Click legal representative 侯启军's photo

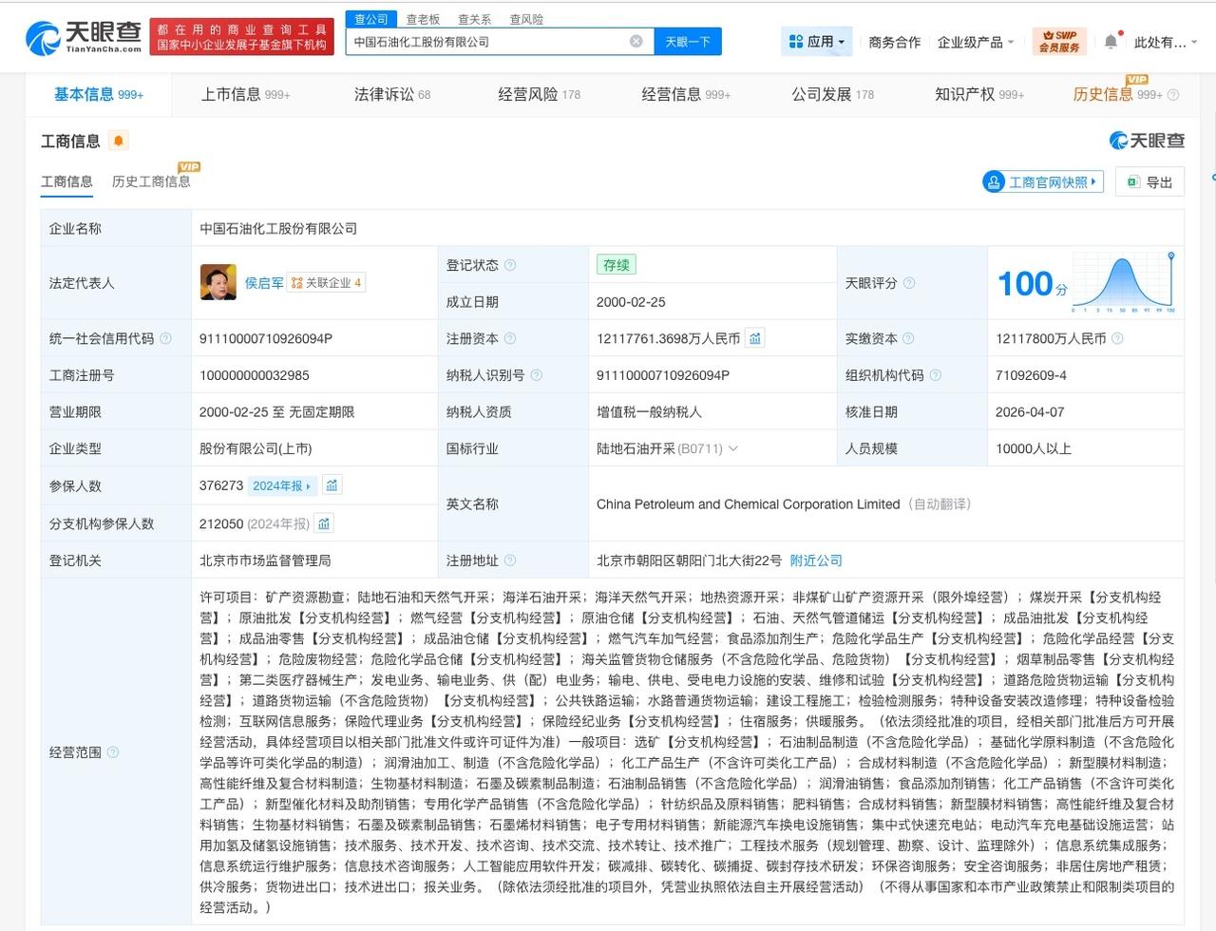point(218,282)
